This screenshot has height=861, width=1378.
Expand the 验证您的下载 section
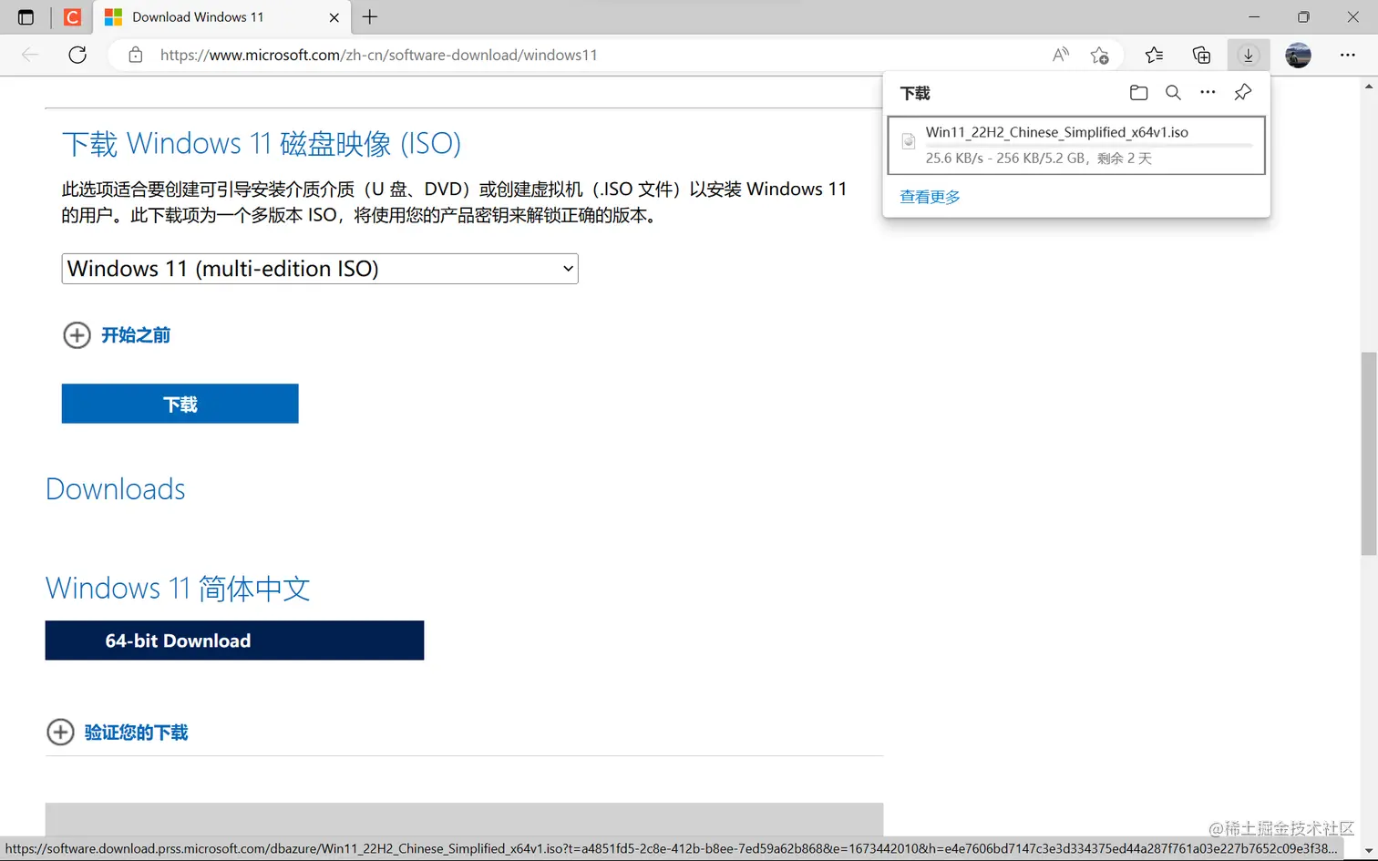click(x=118, y=732)
